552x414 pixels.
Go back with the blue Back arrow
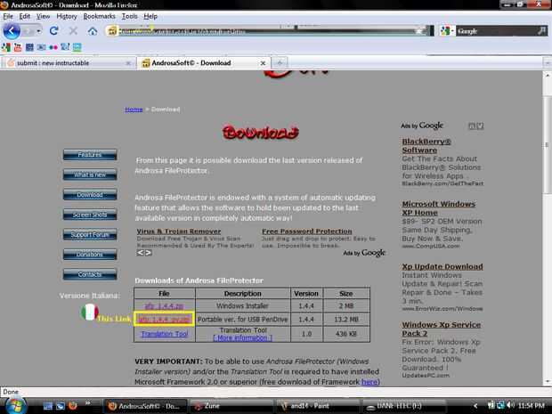coord(12,31)
